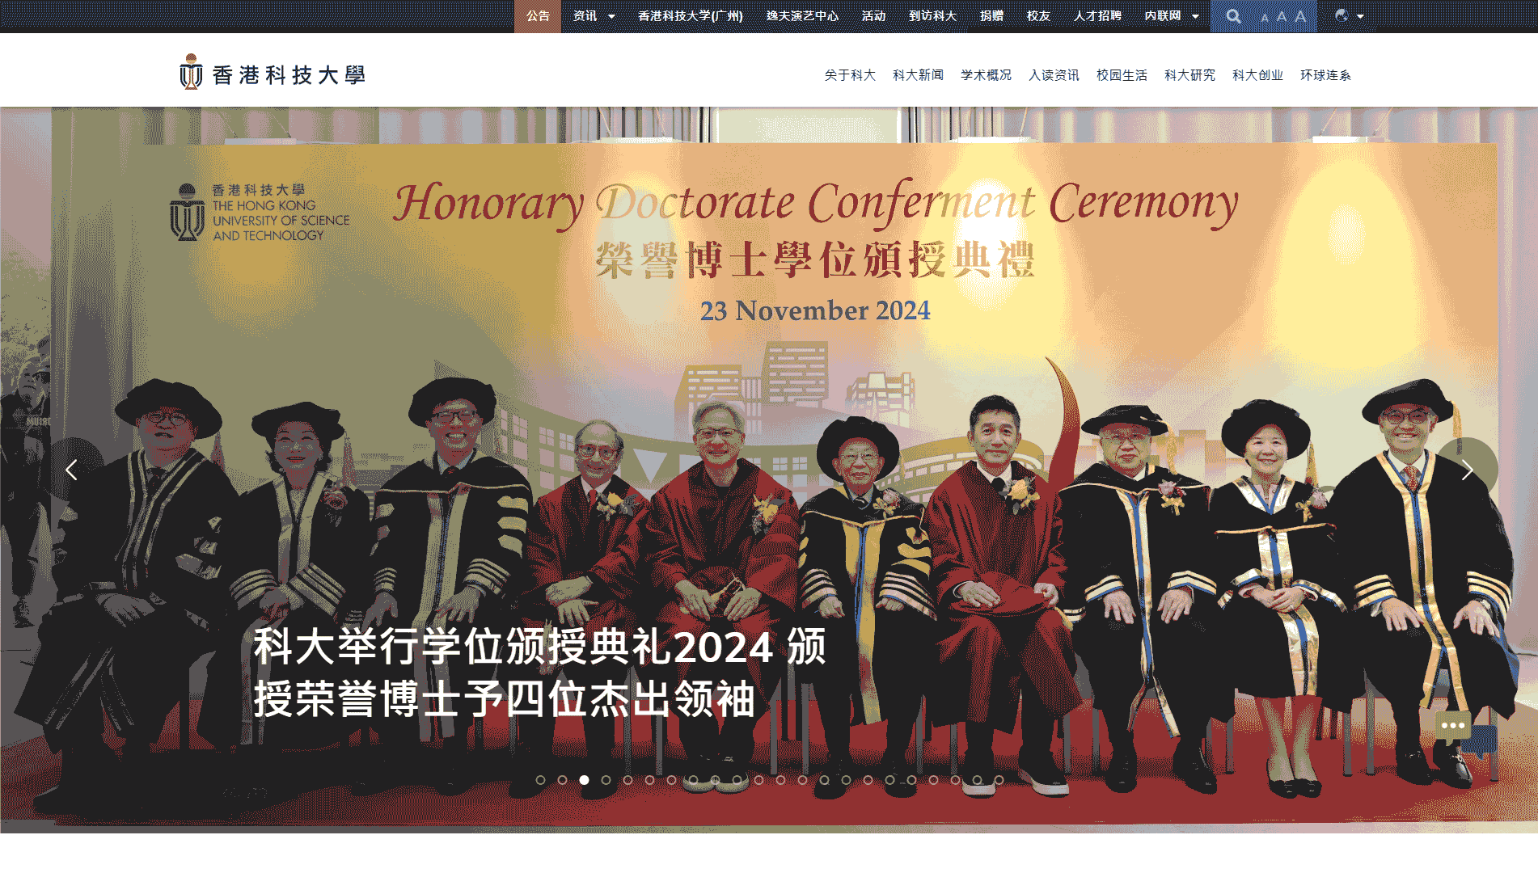Open the search magnifier icon
The image size is (1538, 873).
(x=1233, y=16)
